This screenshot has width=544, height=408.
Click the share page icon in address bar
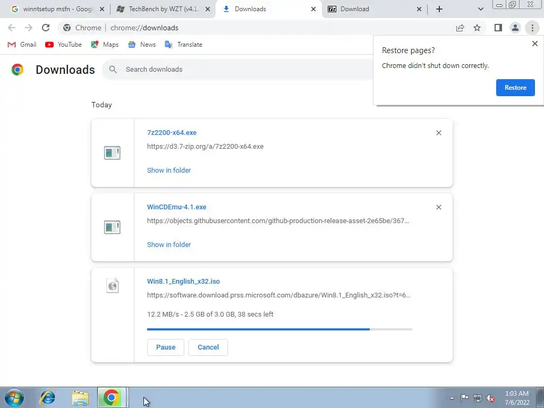(x=460, y=28)
